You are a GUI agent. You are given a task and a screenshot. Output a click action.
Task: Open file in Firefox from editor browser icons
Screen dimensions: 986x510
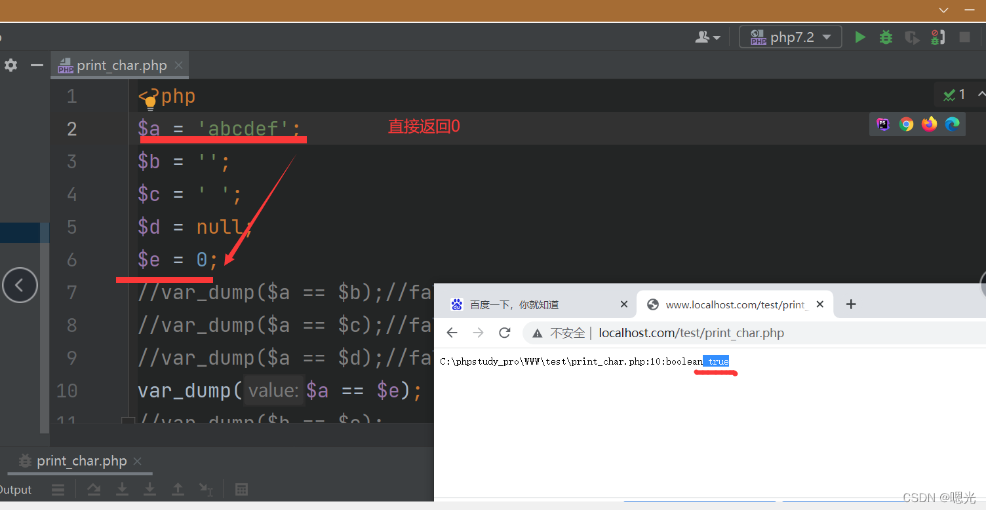pos(929,124)
